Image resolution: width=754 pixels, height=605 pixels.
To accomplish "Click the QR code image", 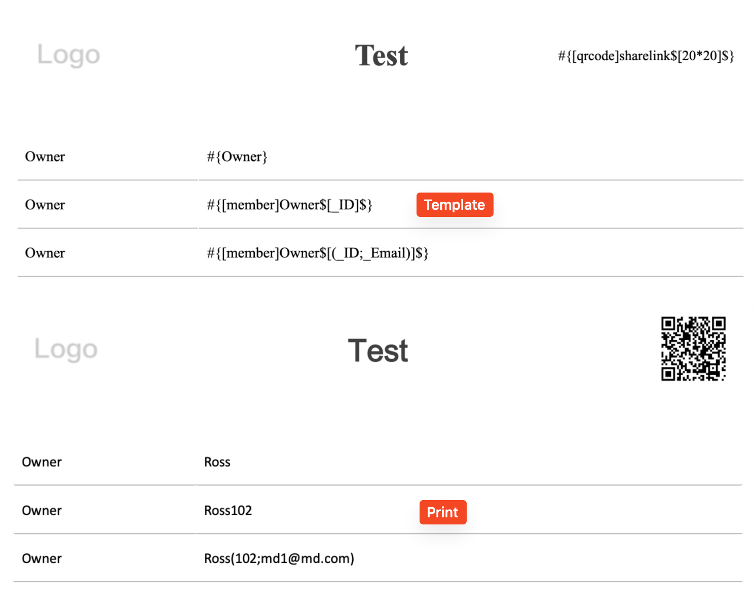I will tap(693, 349).
